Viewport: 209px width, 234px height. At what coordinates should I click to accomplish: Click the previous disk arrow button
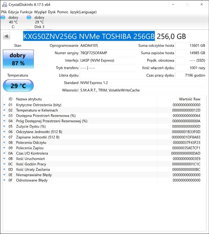pos(7,36)
